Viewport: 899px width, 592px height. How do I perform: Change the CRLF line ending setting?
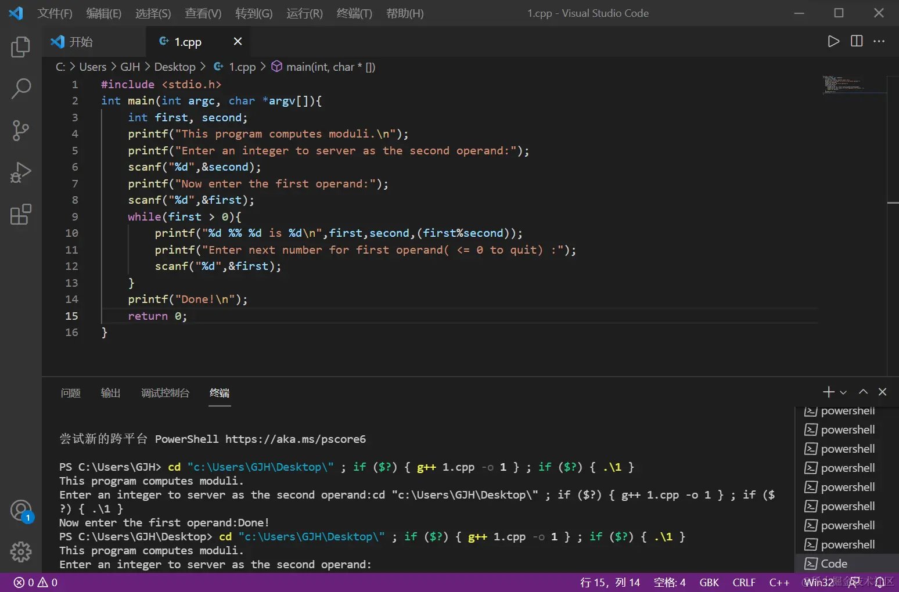pyautogui.click(x=744, y=582)
